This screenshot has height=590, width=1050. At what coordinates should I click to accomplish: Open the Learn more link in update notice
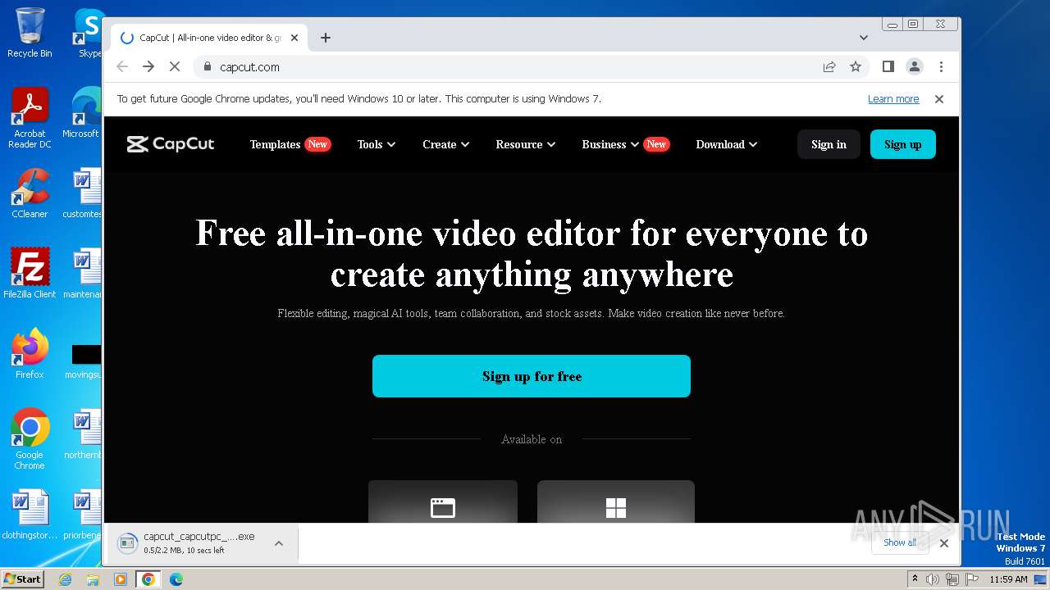tap(893, 99)
